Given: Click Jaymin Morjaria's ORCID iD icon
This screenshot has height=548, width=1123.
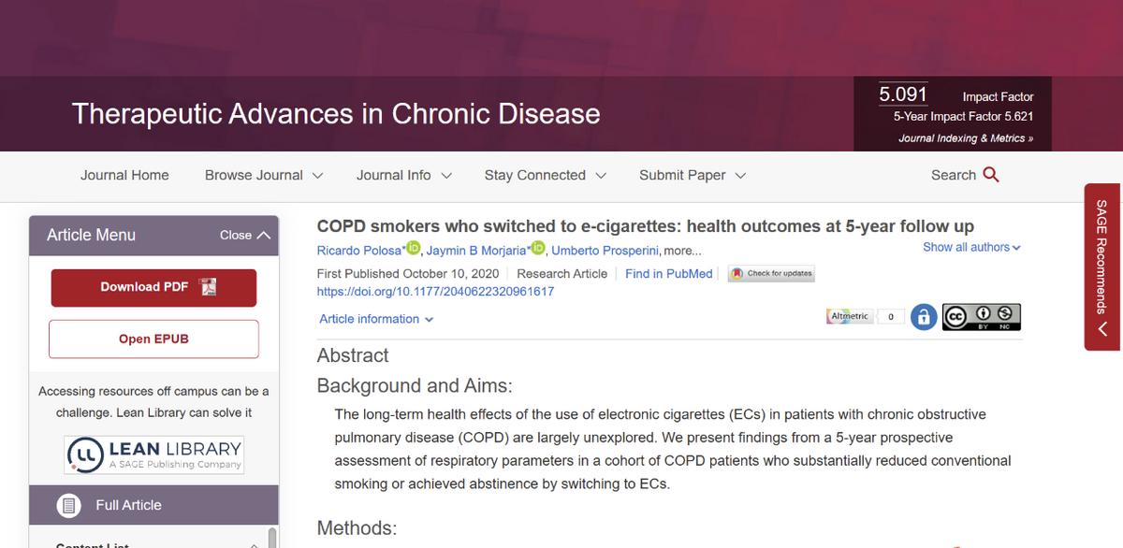Looking at the screenshot, I should tap(538, 248).
